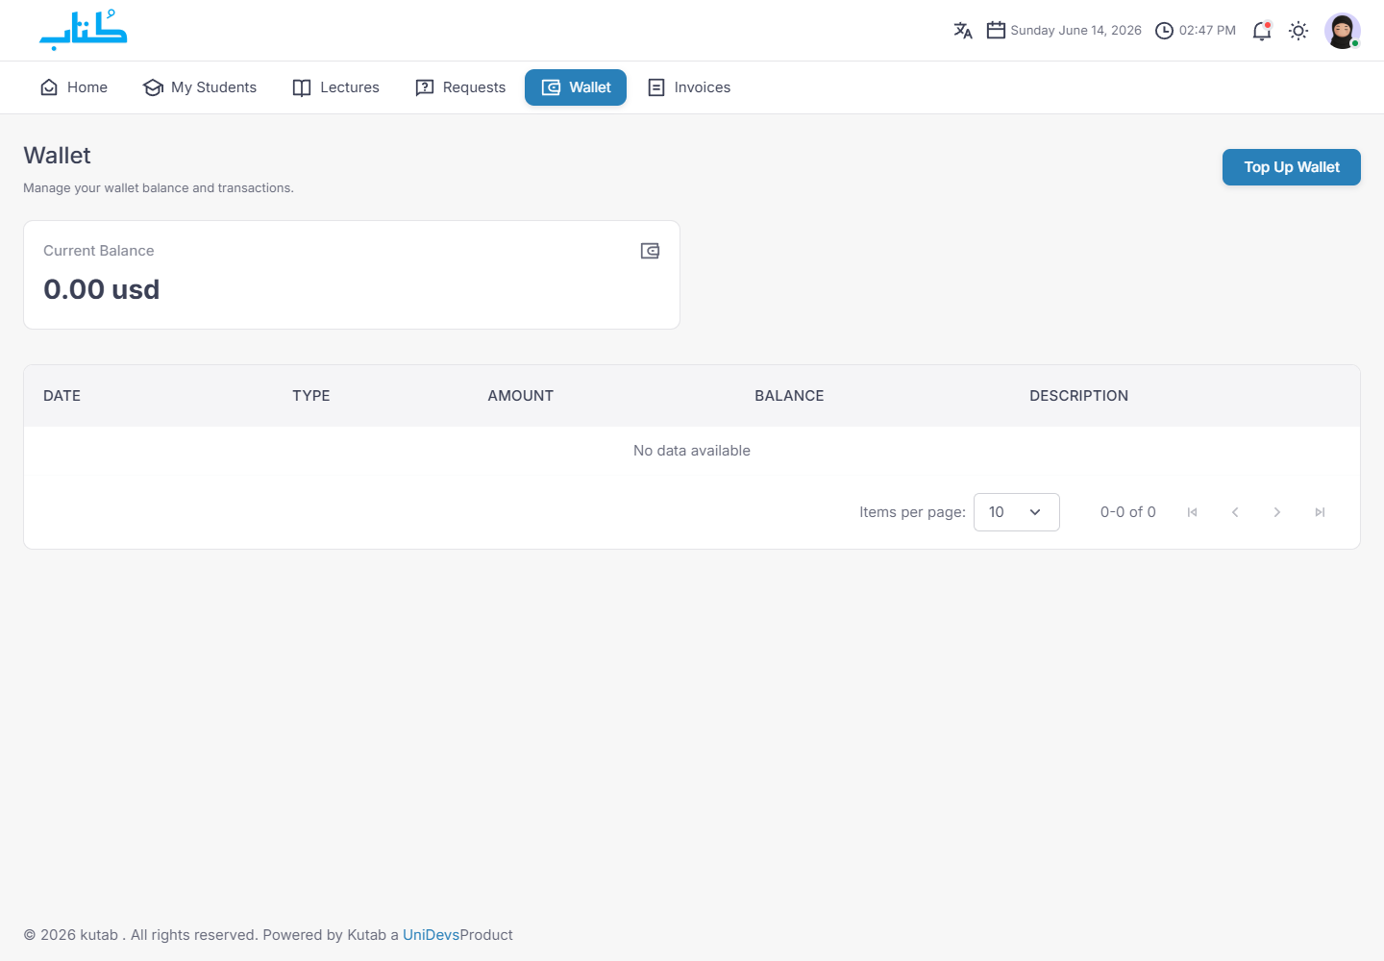Open the Invoices tab
Viewport: 1384px width, 961px height.
[689, 87]
